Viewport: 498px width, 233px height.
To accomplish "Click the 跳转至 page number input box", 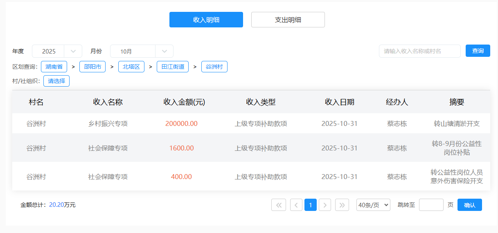I will coord(431,205).
